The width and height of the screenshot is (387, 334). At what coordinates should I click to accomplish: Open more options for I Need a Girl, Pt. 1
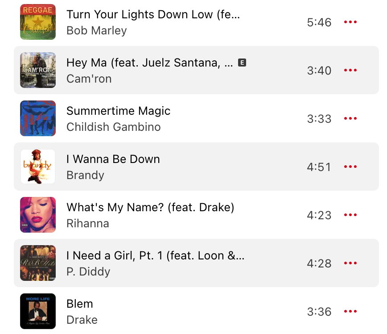click(x=350, y=263)
